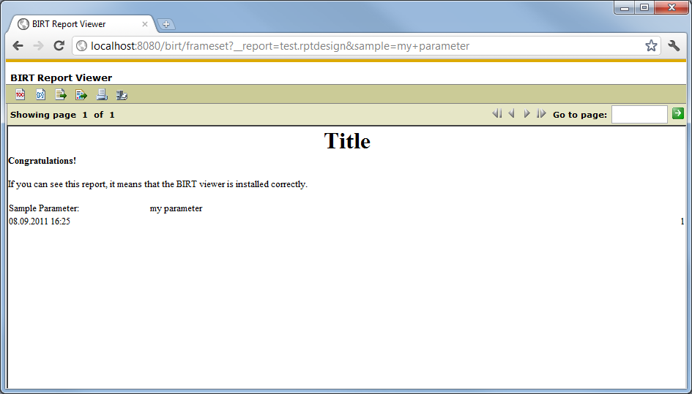692x394 pixels.
Task: Click the browser forward arrow
Action: coord(38,46)
